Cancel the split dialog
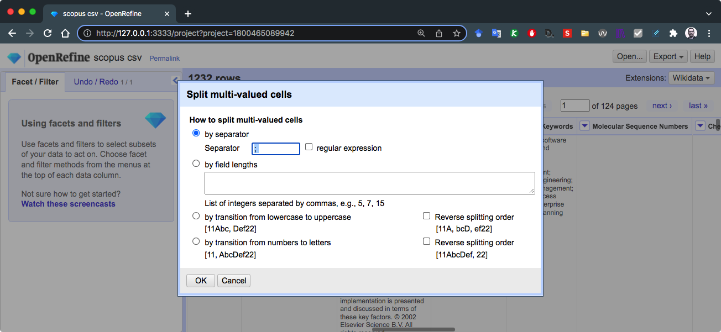 point(234,281)
